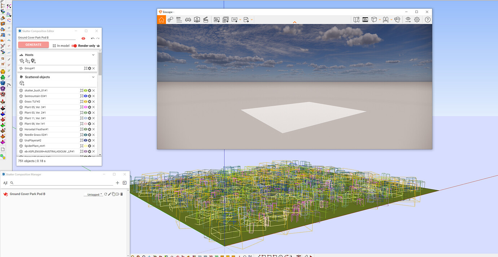
Task: Toggle visibility eye for Sermountain 03#1
Action: pos(86,96)
